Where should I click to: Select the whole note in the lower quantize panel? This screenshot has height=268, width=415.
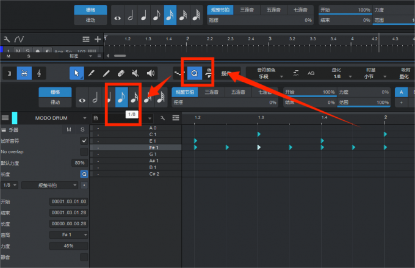point(82,97)
